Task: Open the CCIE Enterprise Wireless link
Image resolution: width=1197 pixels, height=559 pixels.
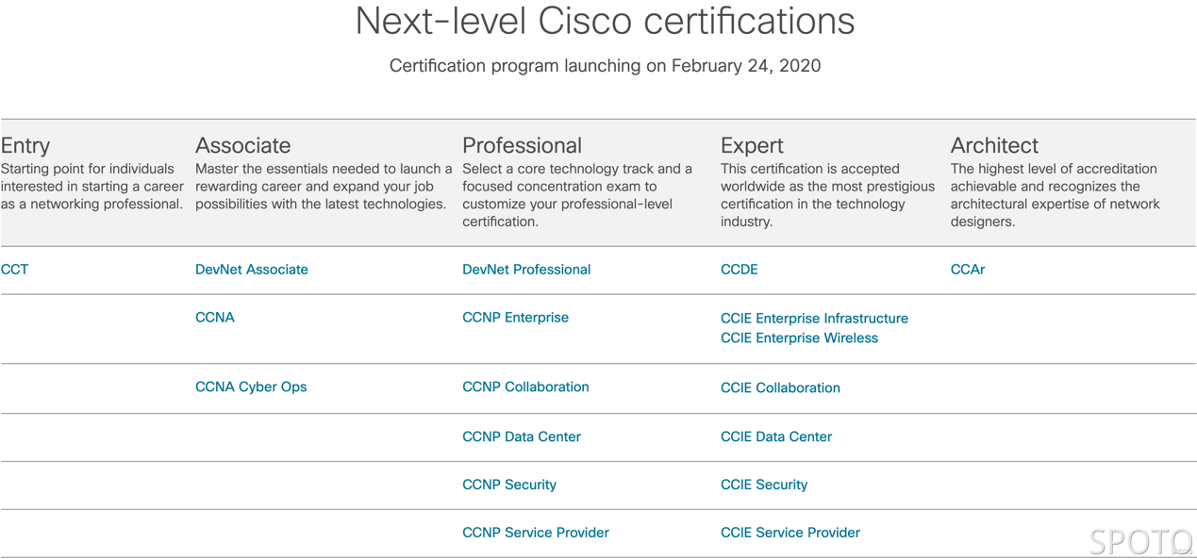Action: pyautogui.click(x=800, y=338)
